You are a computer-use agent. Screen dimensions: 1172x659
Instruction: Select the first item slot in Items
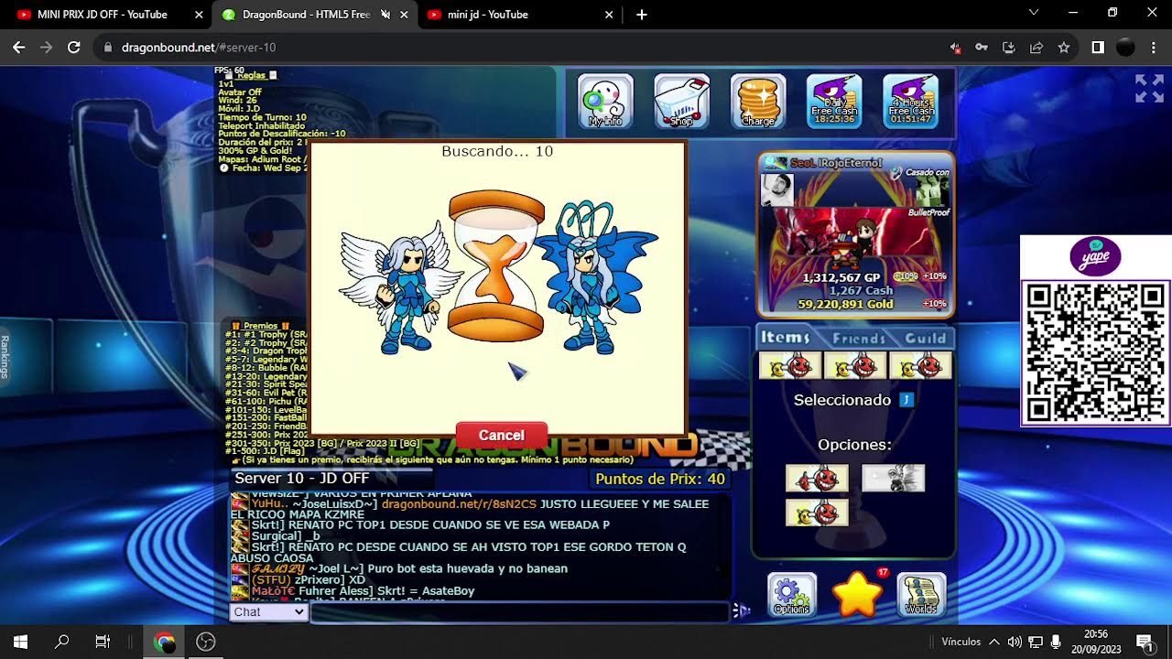(x=790, y=365)
